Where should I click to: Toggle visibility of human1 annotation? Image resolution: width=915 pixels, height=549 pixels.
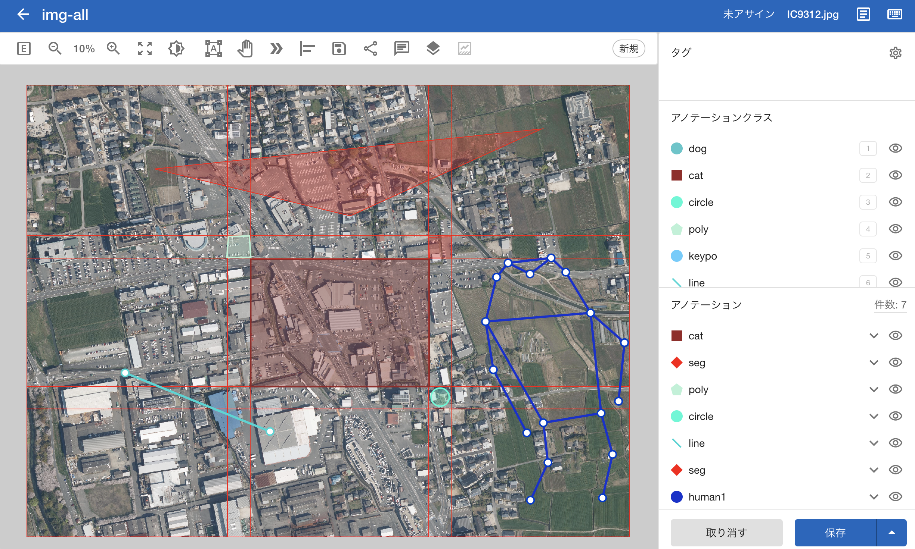895,497
